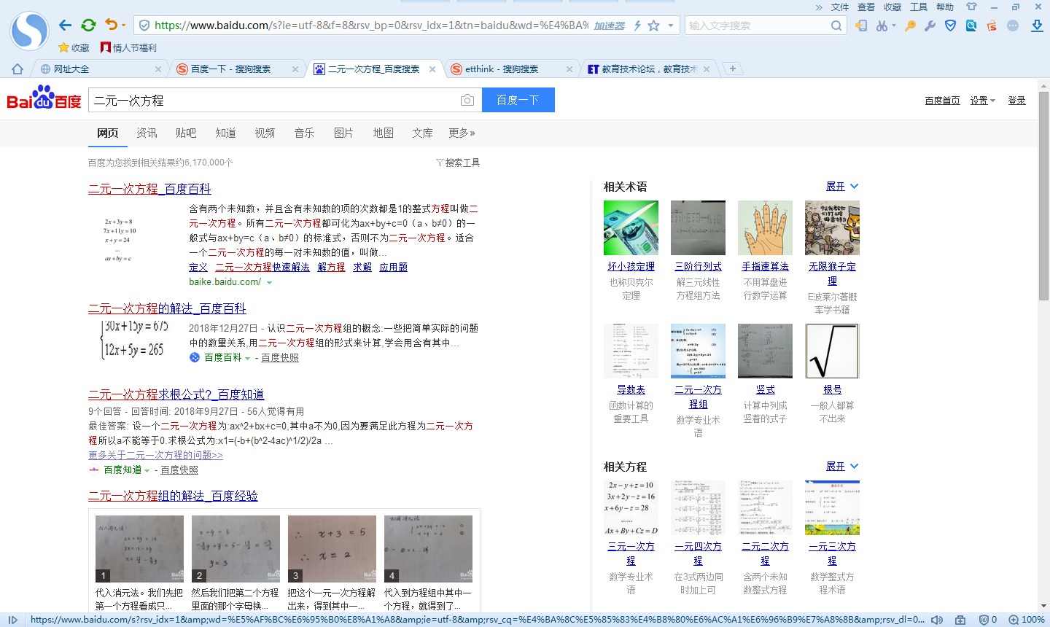Switch to the etthink - 搜狗搜索 tab
Image resolution: width=1050 pixels, height=627 pixels.
tap(512, 69)
